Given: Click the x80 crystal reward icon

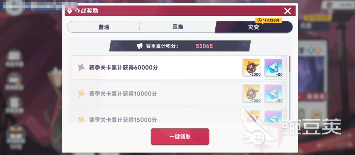Looking at the screenshot, I should tap(274, 67).
